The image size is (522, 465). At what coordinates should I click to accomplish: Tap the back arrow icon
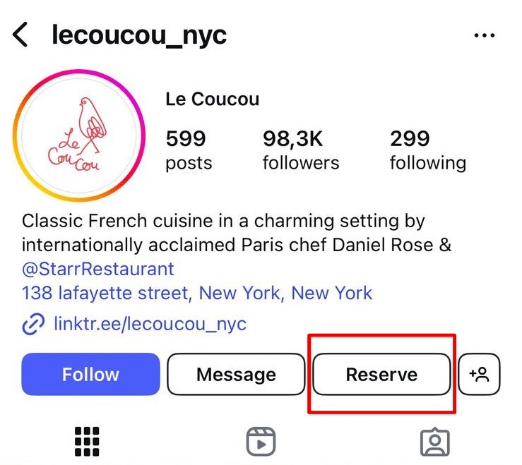pos(20,35)
